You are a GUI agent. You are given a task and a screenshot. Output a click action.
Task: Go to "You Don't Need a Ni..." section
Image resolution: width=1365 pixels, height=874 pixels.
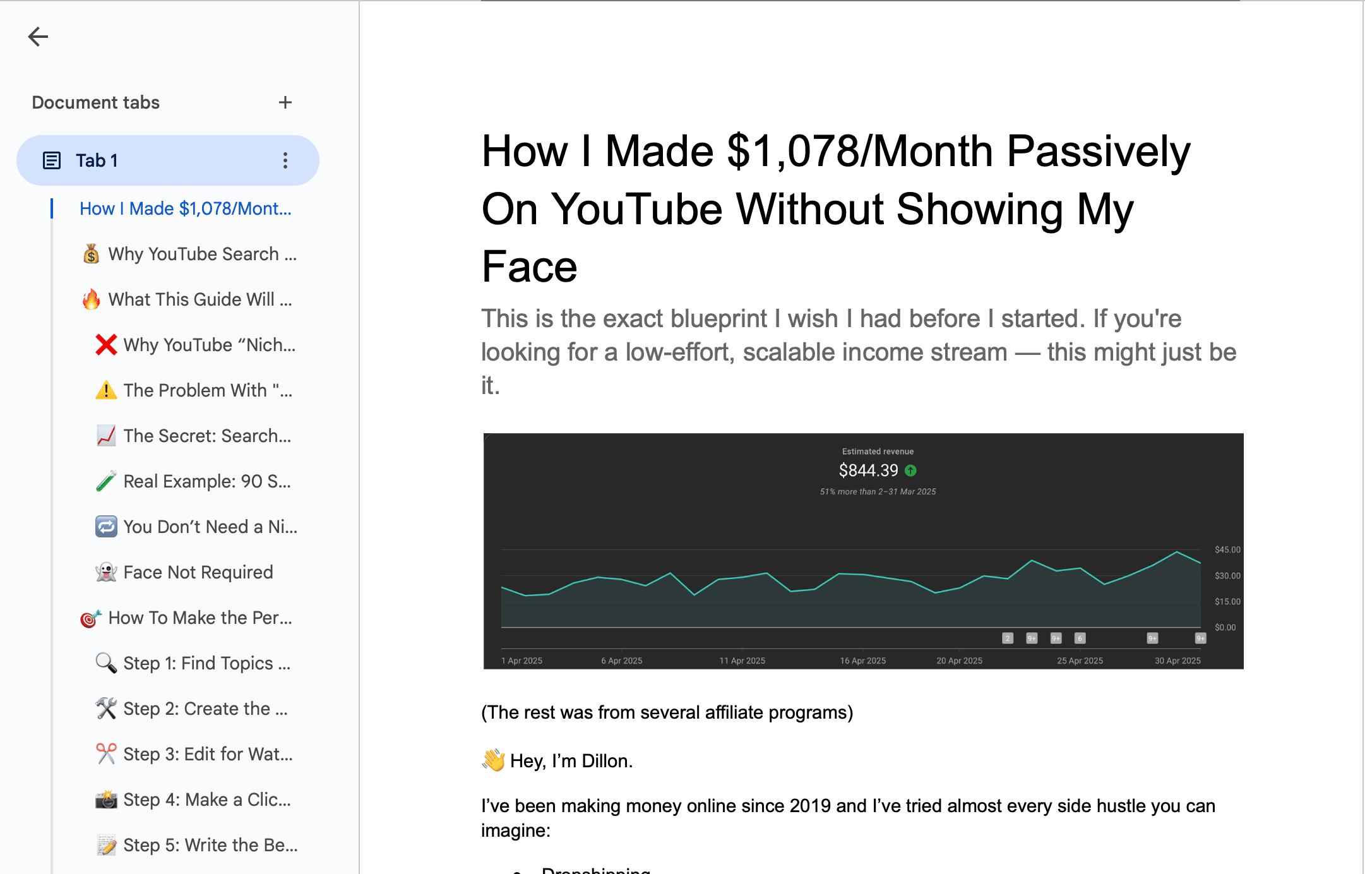210,527
